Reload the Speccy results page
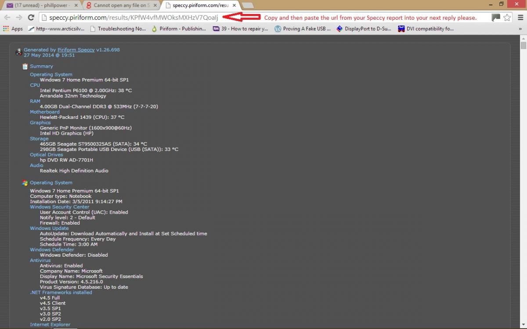 tap(31, 18)
